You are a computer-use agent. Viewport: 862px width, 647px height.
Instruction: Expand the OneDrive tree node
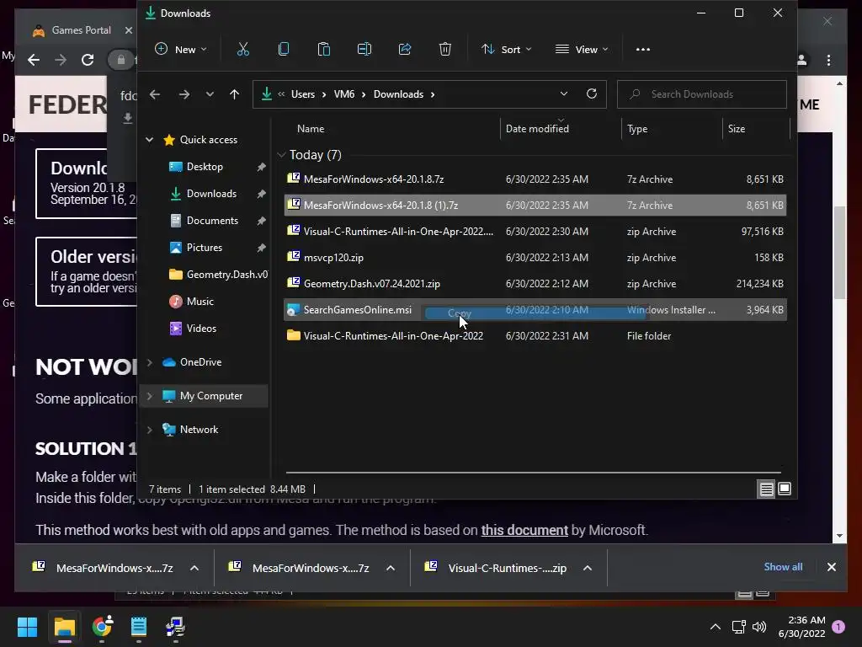click(150, 362)
